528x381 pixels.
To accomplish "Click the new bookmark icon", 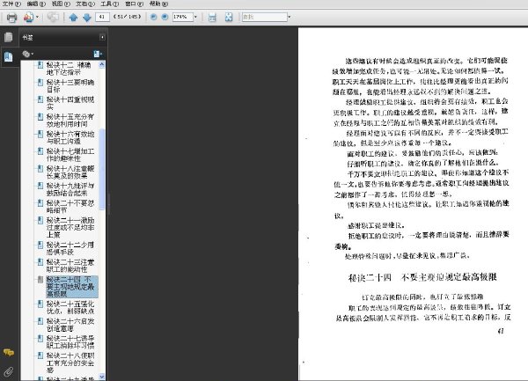I will 98,54.
